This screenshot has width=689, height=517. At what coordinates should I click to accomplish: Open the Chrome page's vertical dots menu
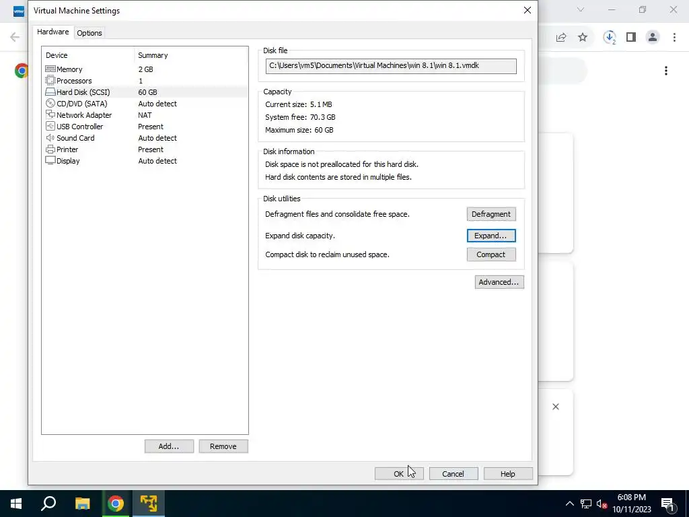pyautogui.click(x=666, y=71)
